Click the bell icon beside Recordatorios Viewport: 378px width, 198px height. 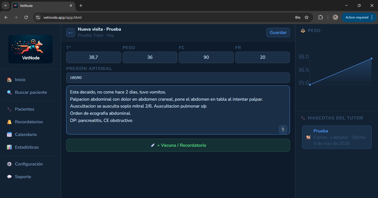tap(9, 122)
